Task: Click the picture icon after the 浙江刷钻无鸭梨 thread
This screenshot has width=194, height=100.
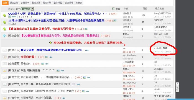Action: point(84,78)
